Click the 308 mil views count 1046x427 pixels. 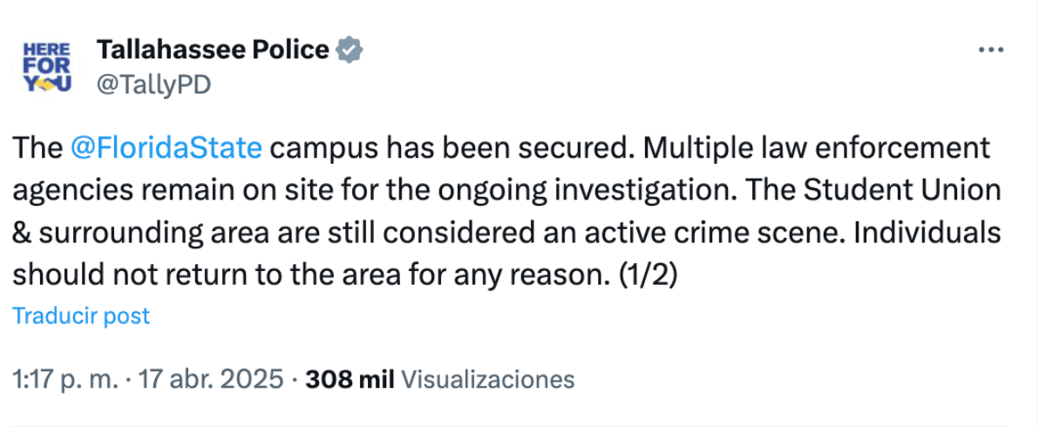(x=350, y=380)
